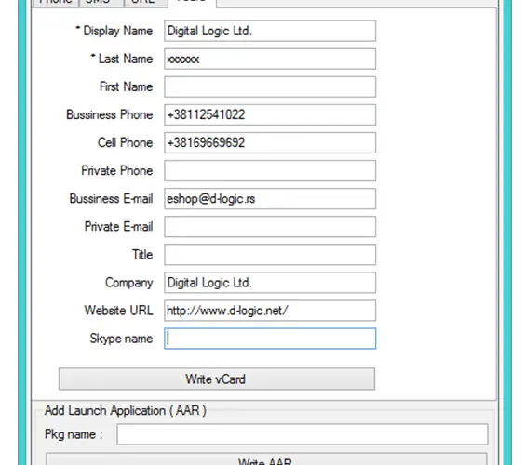Click the Display Name label text
The height and width of the screenshot is (465, 524).
tap(117, 31)
